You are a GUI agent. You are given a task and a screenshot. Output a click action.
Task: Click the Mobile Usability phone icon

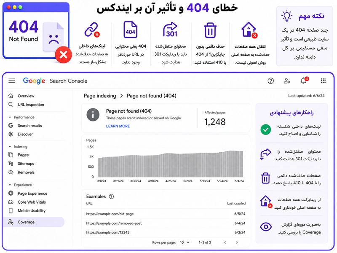pos(11,210)
